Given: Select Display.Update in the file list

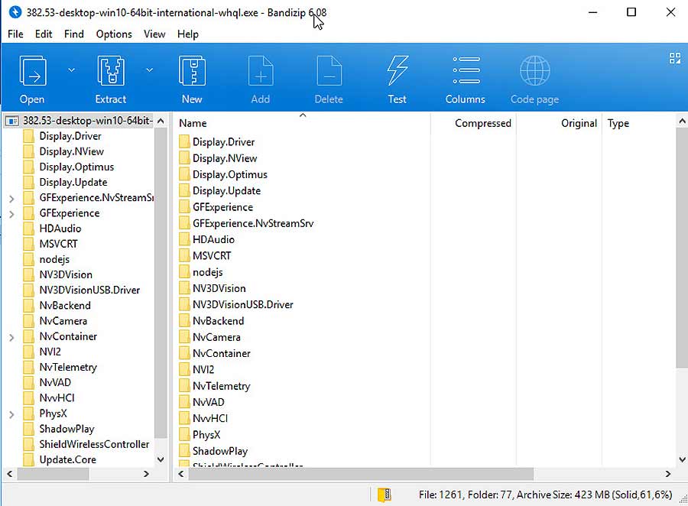Looking at the screenshot, I should point(226,190).
